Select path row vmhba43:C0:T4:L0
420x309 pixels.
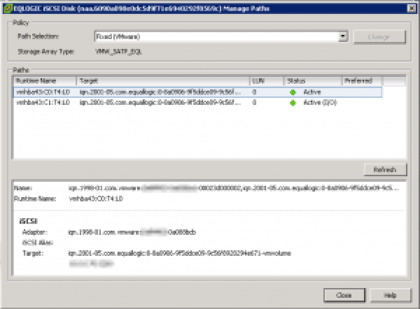click(197, 92)
